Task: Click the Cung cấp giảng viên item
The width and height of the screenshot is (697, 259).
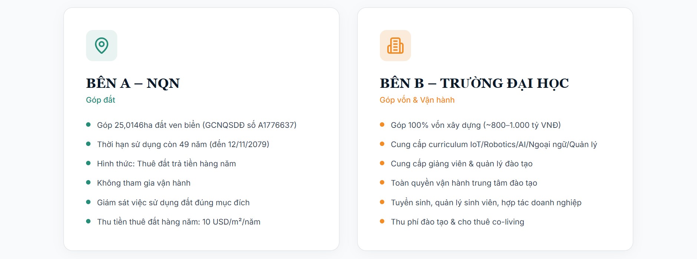Action: [461, 164]
